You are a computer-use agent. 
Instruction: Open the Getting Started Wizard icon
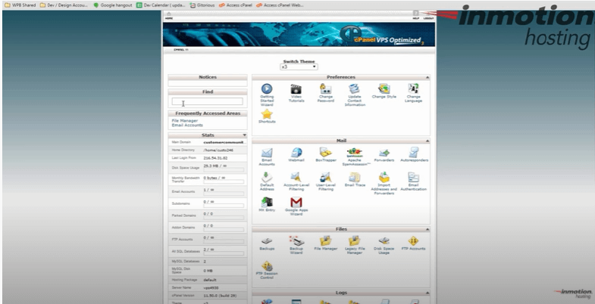[x=267, y=89]
